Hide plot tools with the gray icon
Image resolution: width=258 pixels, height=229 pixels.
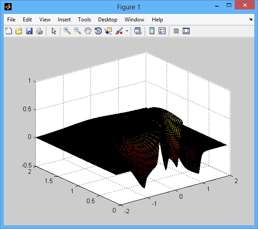pos(176,31)
